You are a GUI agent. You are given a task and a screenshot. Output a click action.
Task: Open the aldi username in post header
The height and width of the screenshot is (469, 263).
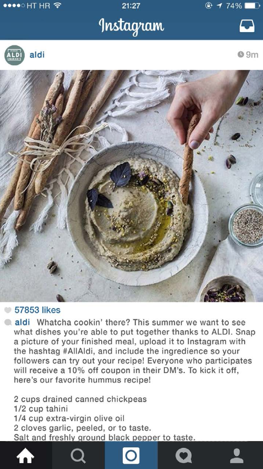pyautogui.click(x=37, y=55)
